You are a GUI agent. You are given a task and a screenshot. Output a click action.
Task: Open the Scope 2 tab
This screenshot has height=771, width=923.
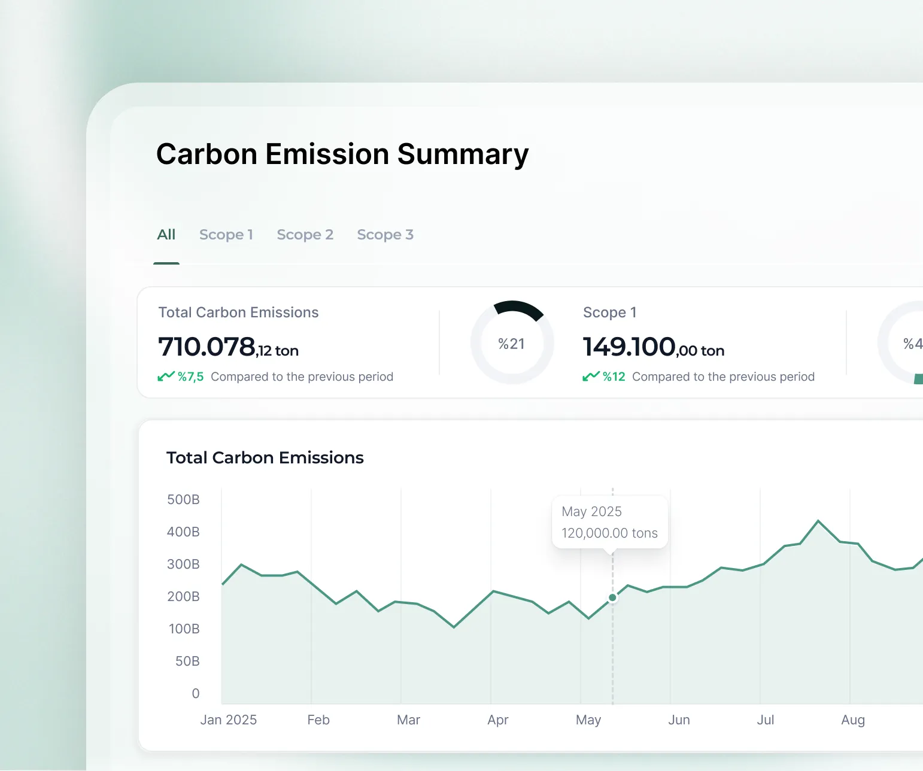point(305,235)
